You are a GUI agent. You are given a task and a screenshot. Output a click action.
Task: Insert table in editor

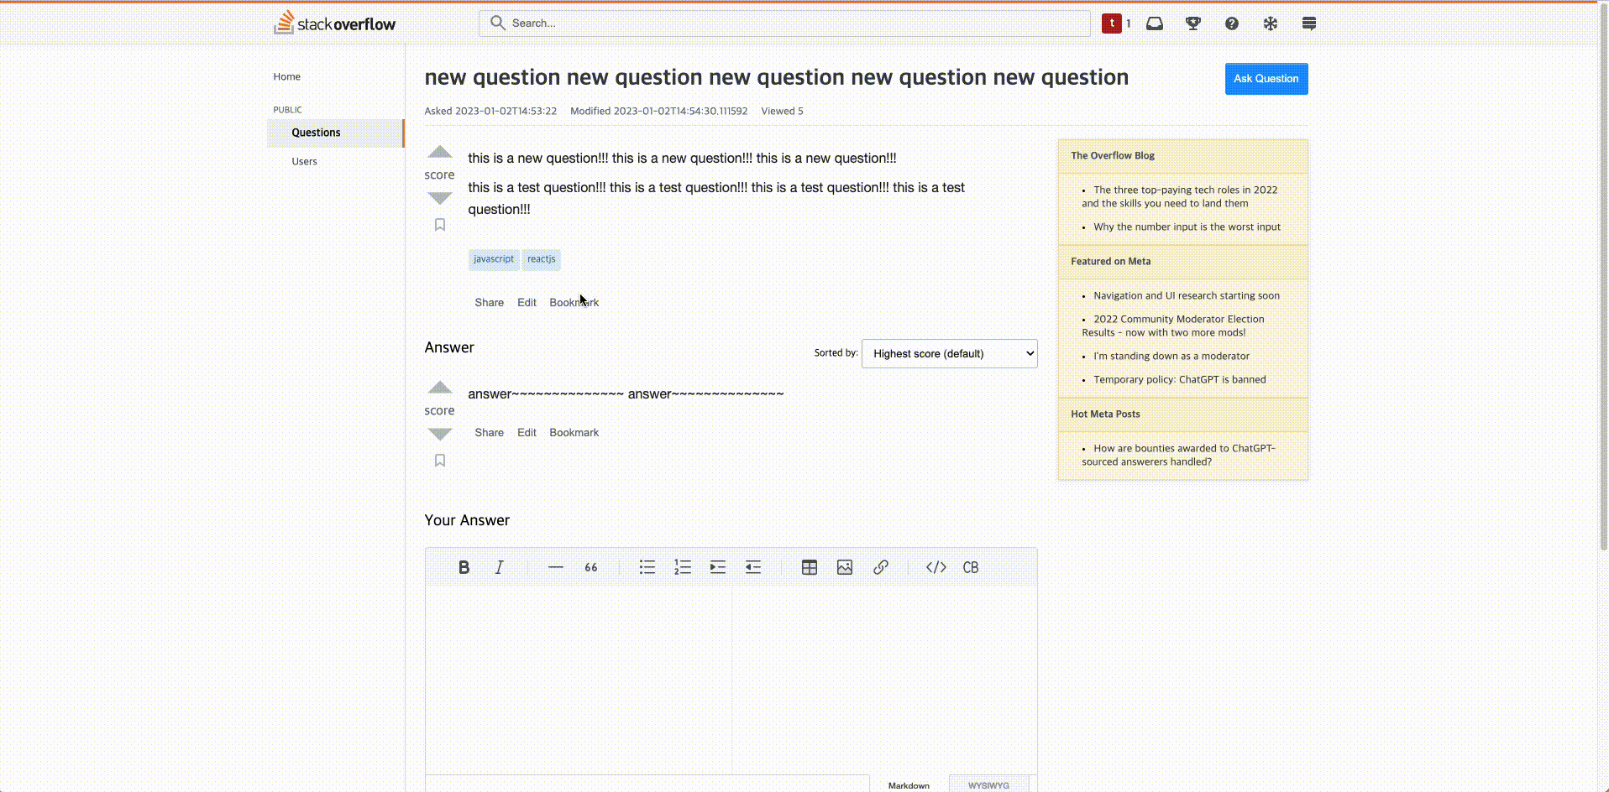[809, 567]
